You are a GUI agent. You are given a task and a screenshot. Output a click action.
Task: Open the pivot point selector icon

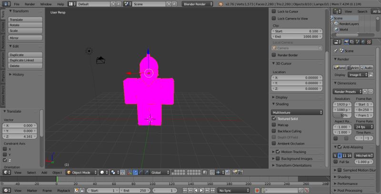pos(114,173)
